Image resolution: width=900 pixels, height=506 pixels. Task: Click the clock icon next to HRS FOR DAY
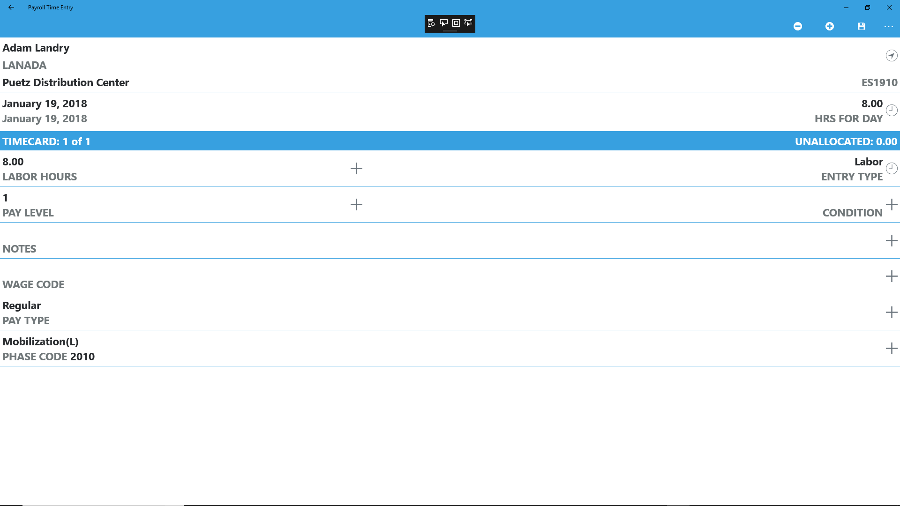pyautogui.click(x=892, y=110)
